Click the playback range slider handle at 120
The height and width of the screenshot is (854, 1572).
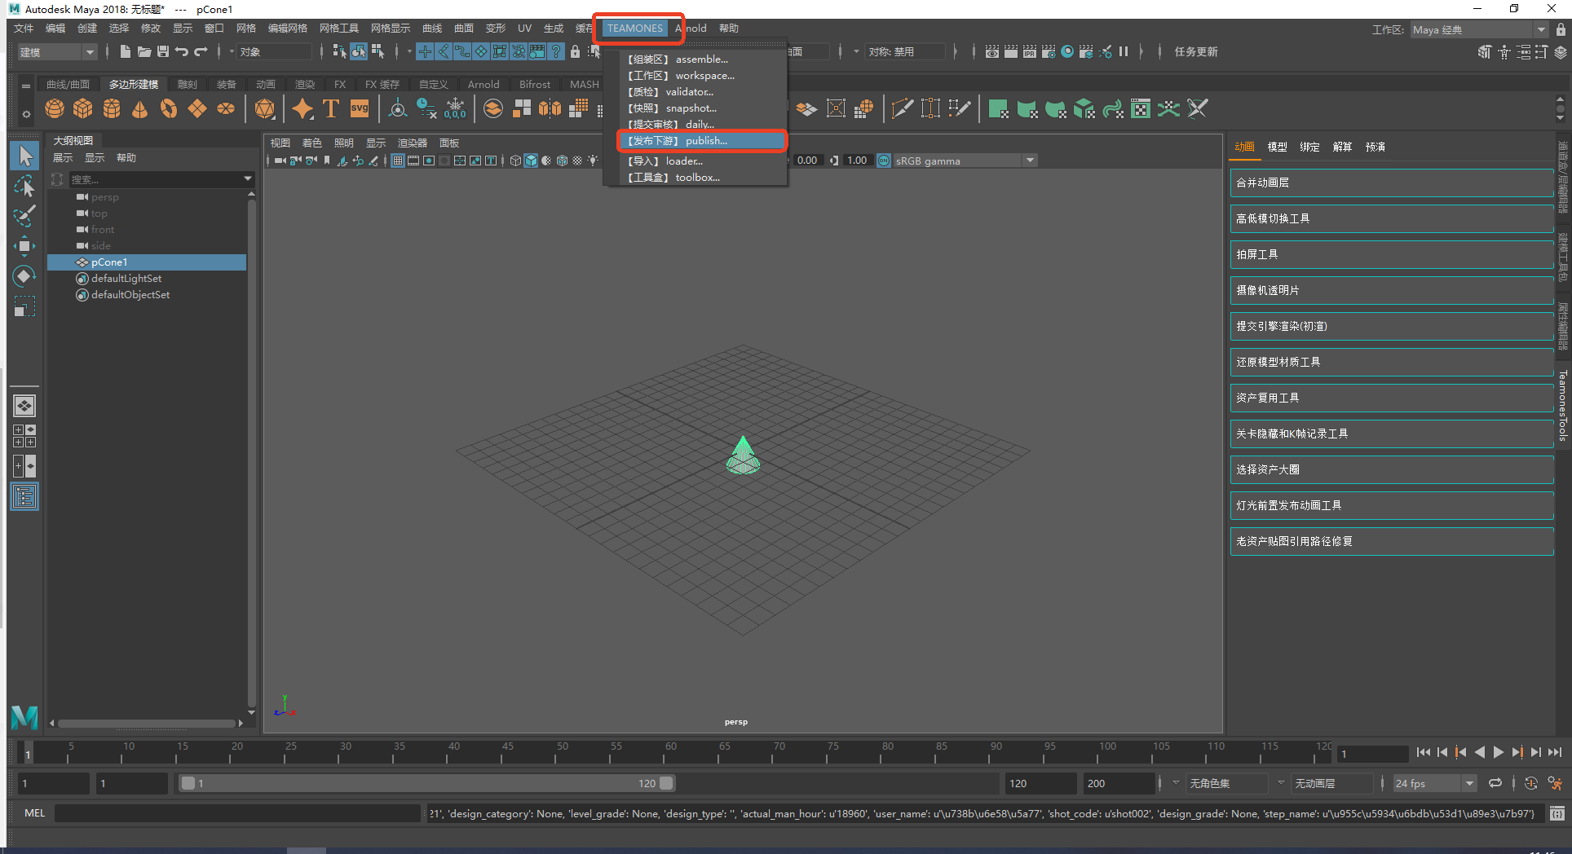pyautogui.click(x=666, y=783)
